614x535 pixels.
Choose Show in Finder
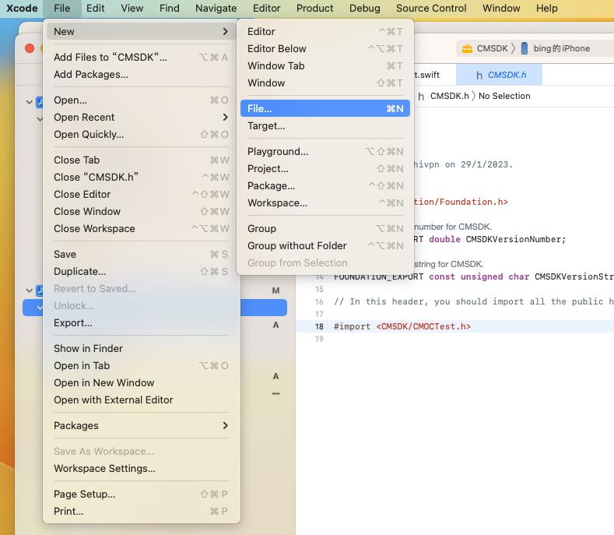click(x=141, y=348)
